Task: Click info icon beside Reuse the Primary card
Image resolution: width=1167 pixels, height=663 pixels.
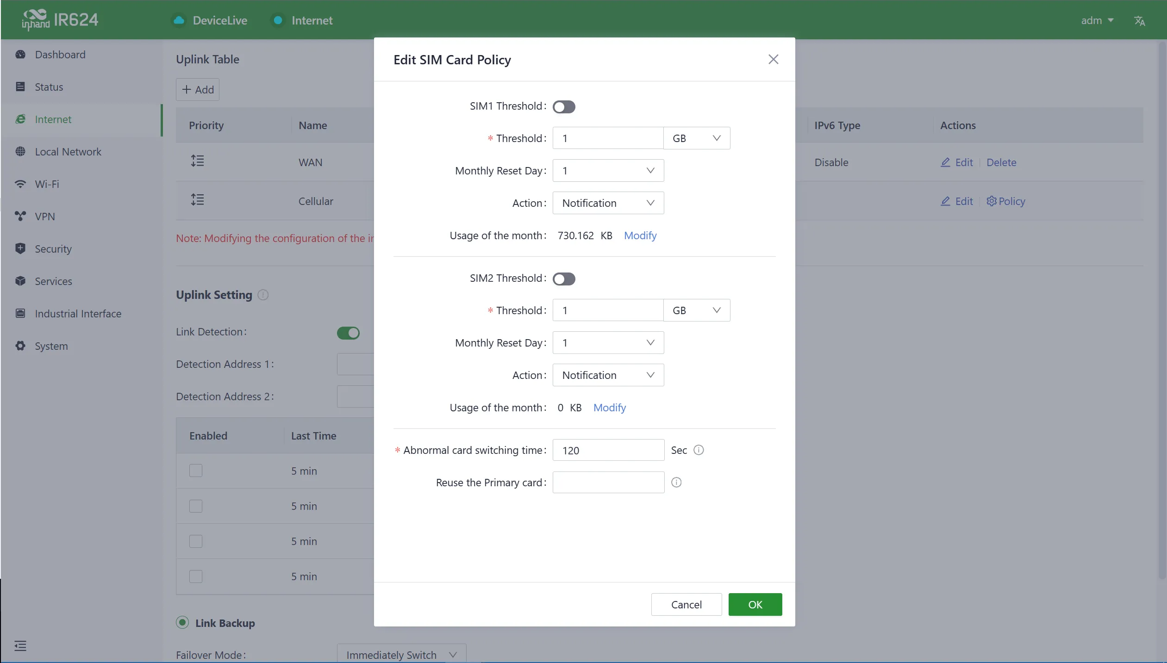Action: pyautogui.click(x=676, y=483)
